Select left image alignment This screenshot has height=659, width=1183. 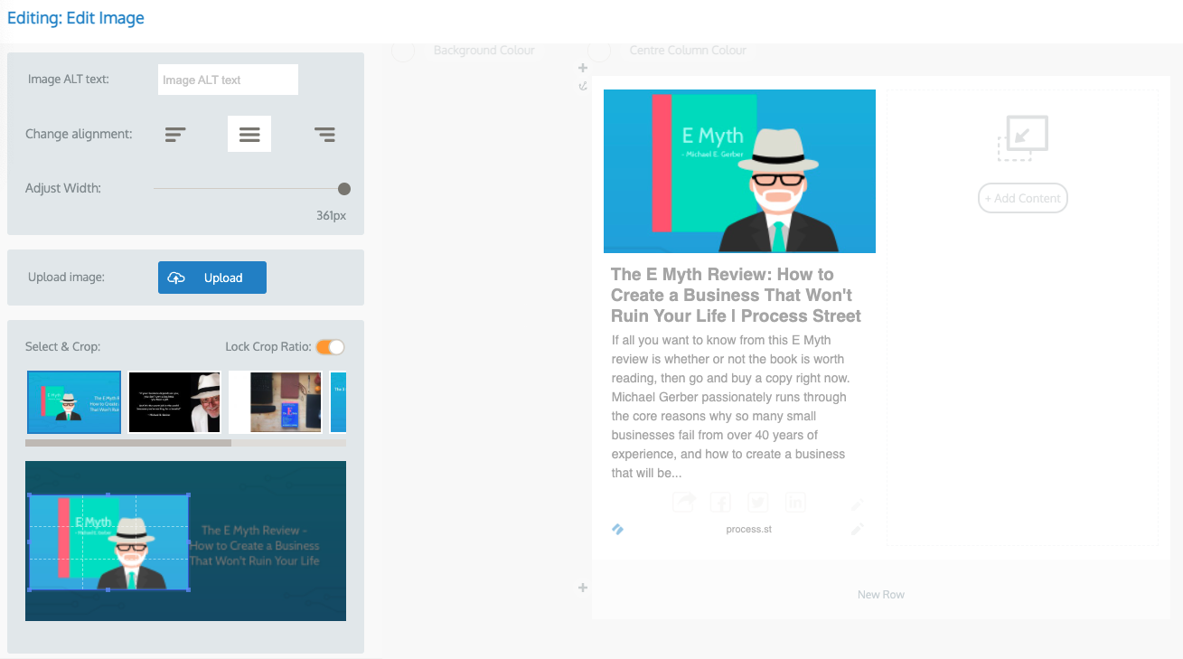[175, 135]
